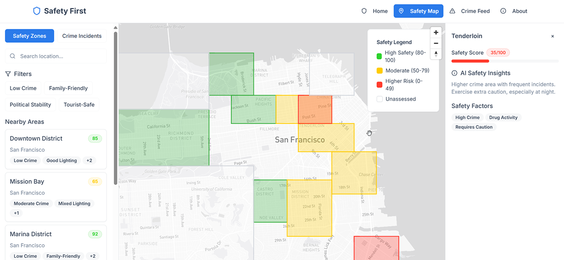Click the High Crime safety factor tag
Screen dimensions: 564x260
point(467,117)
